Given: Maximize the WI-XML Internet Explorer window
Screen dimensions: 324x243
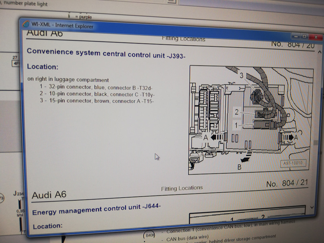Looking at the screenshot, I should coord(304,37).
